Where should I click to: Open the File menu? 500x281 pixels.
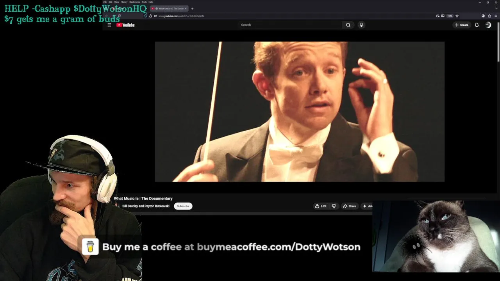coord(105,2)
